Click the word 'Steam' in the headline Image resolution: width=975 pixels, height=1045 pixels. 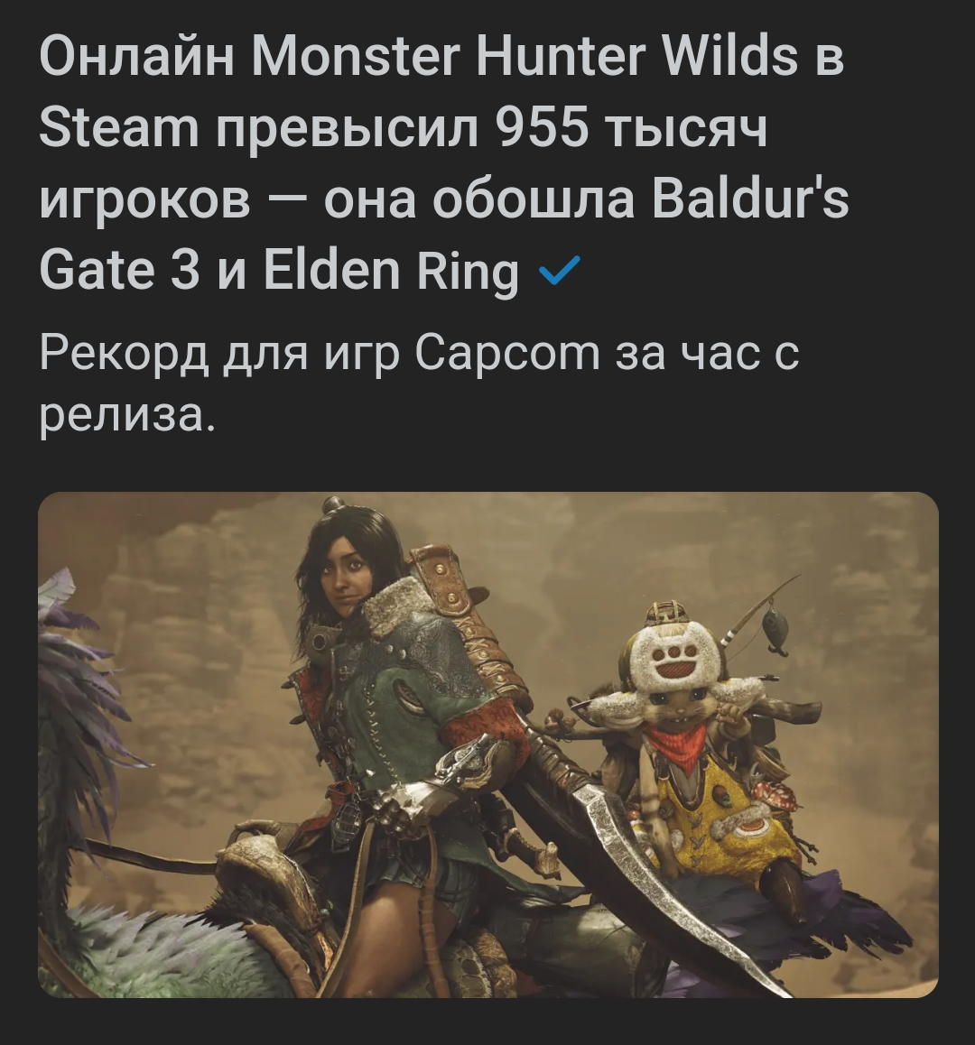click(119, 127)
